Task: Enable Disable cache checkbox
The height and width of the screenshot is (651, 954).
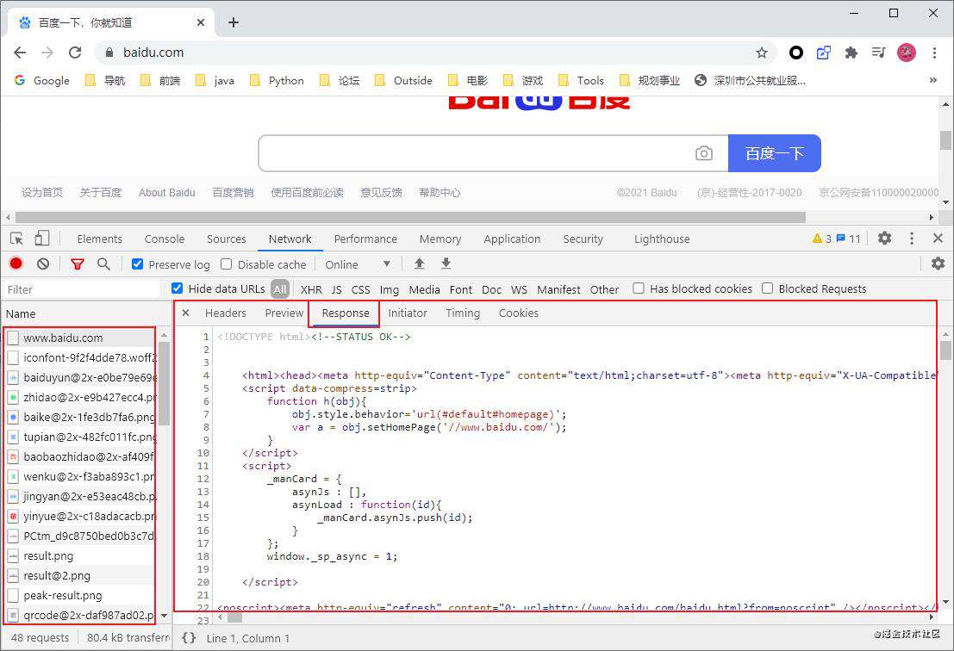Action: (227, 263)
